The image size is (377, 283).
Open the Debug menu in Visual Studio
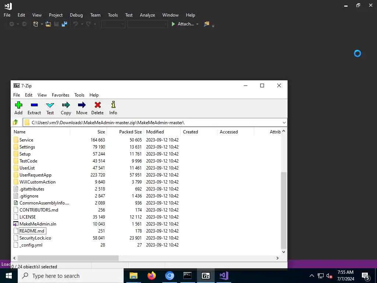coord(76,15)
